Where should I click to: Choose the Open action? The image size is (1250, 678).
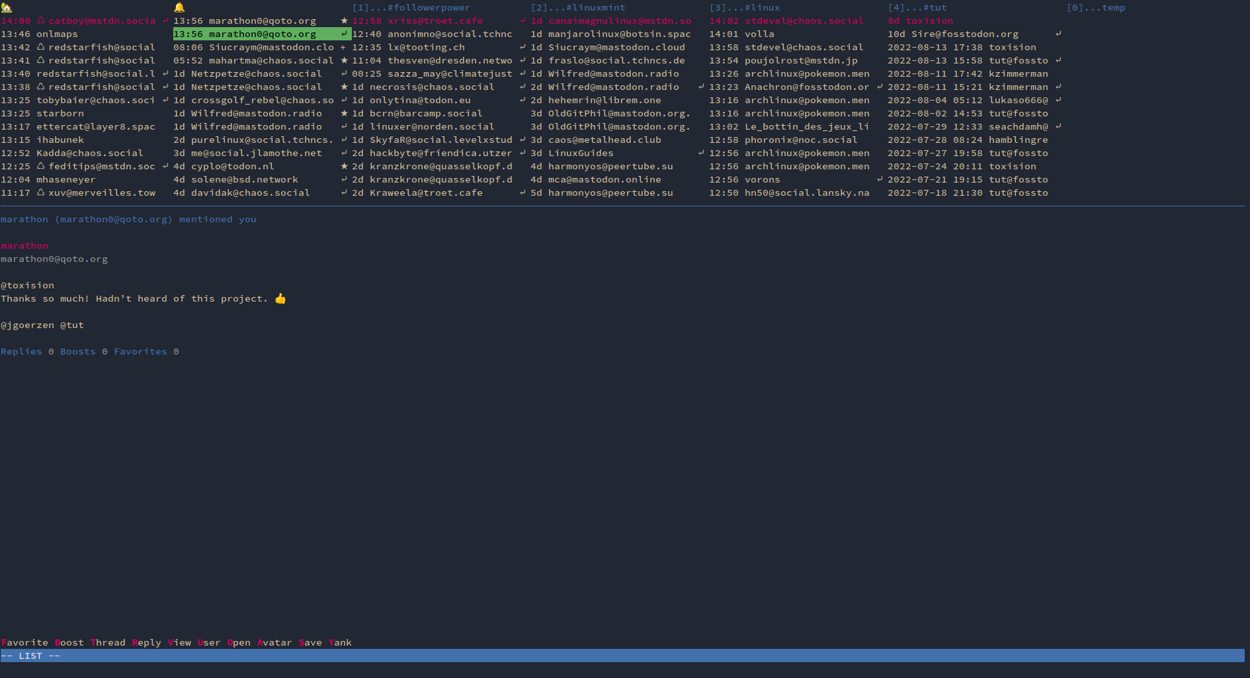coord(239,642)
